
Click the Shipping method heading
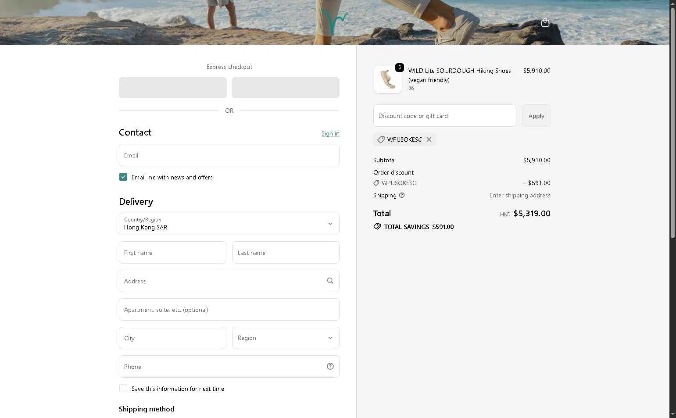point(147,409)
